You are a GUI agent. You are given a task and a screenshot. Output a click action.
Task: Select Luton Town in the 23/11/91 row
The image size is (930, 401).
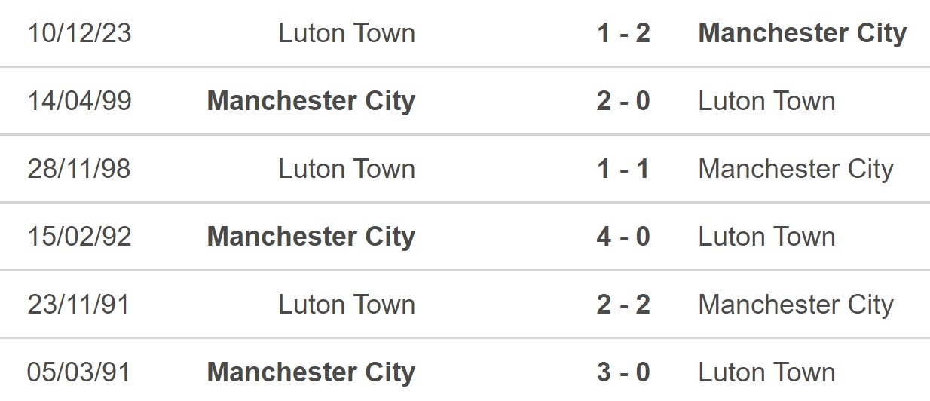(347, 305)
